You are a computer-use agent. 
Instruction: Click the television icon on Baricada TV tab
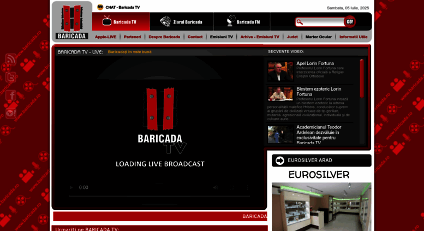coord(107,21)
